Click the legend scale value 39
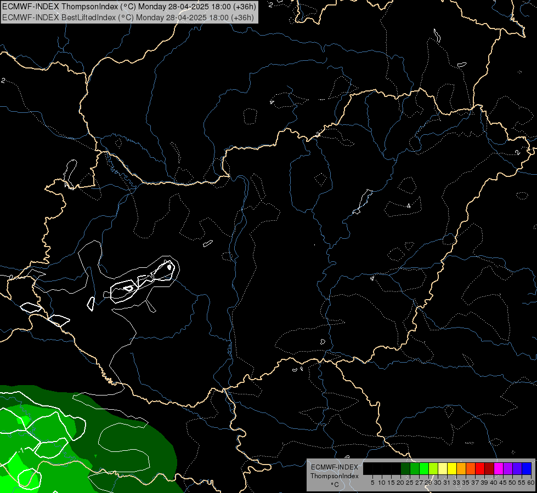 (x=484, y=483)
